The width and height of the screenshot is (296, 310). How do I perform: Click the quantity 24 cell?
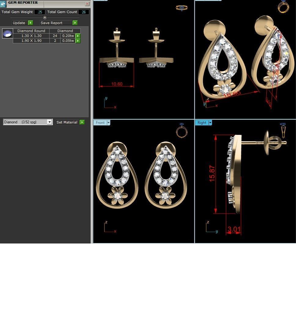(x=55, y=36)
